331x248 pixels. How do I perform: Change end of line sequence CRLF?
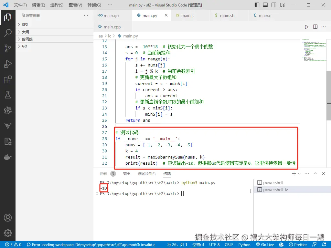pyautogui.click(x=229, y=245)
